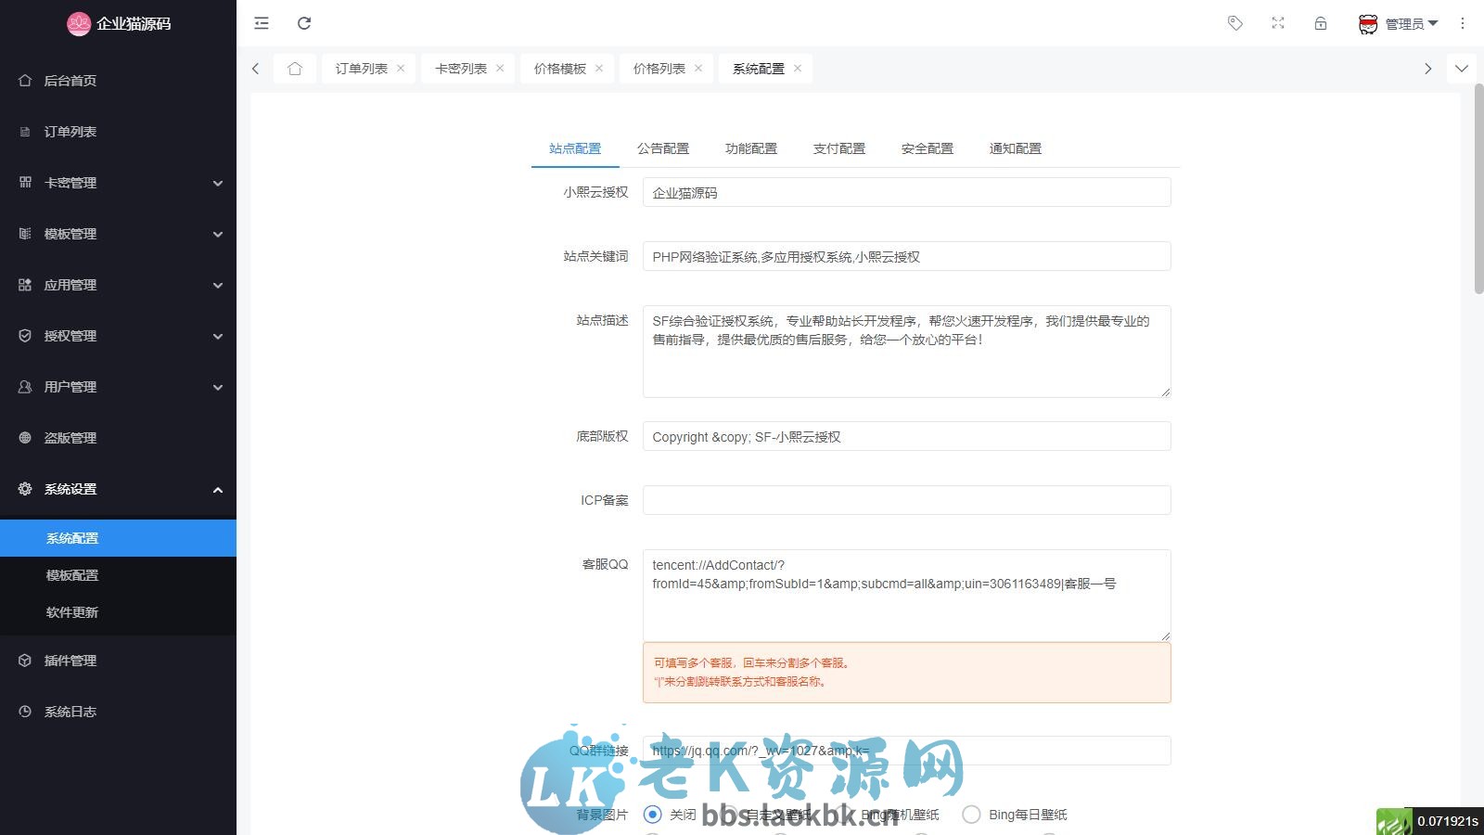
Task: Open the more options three-dot icon
Action: coord(1462,23)
